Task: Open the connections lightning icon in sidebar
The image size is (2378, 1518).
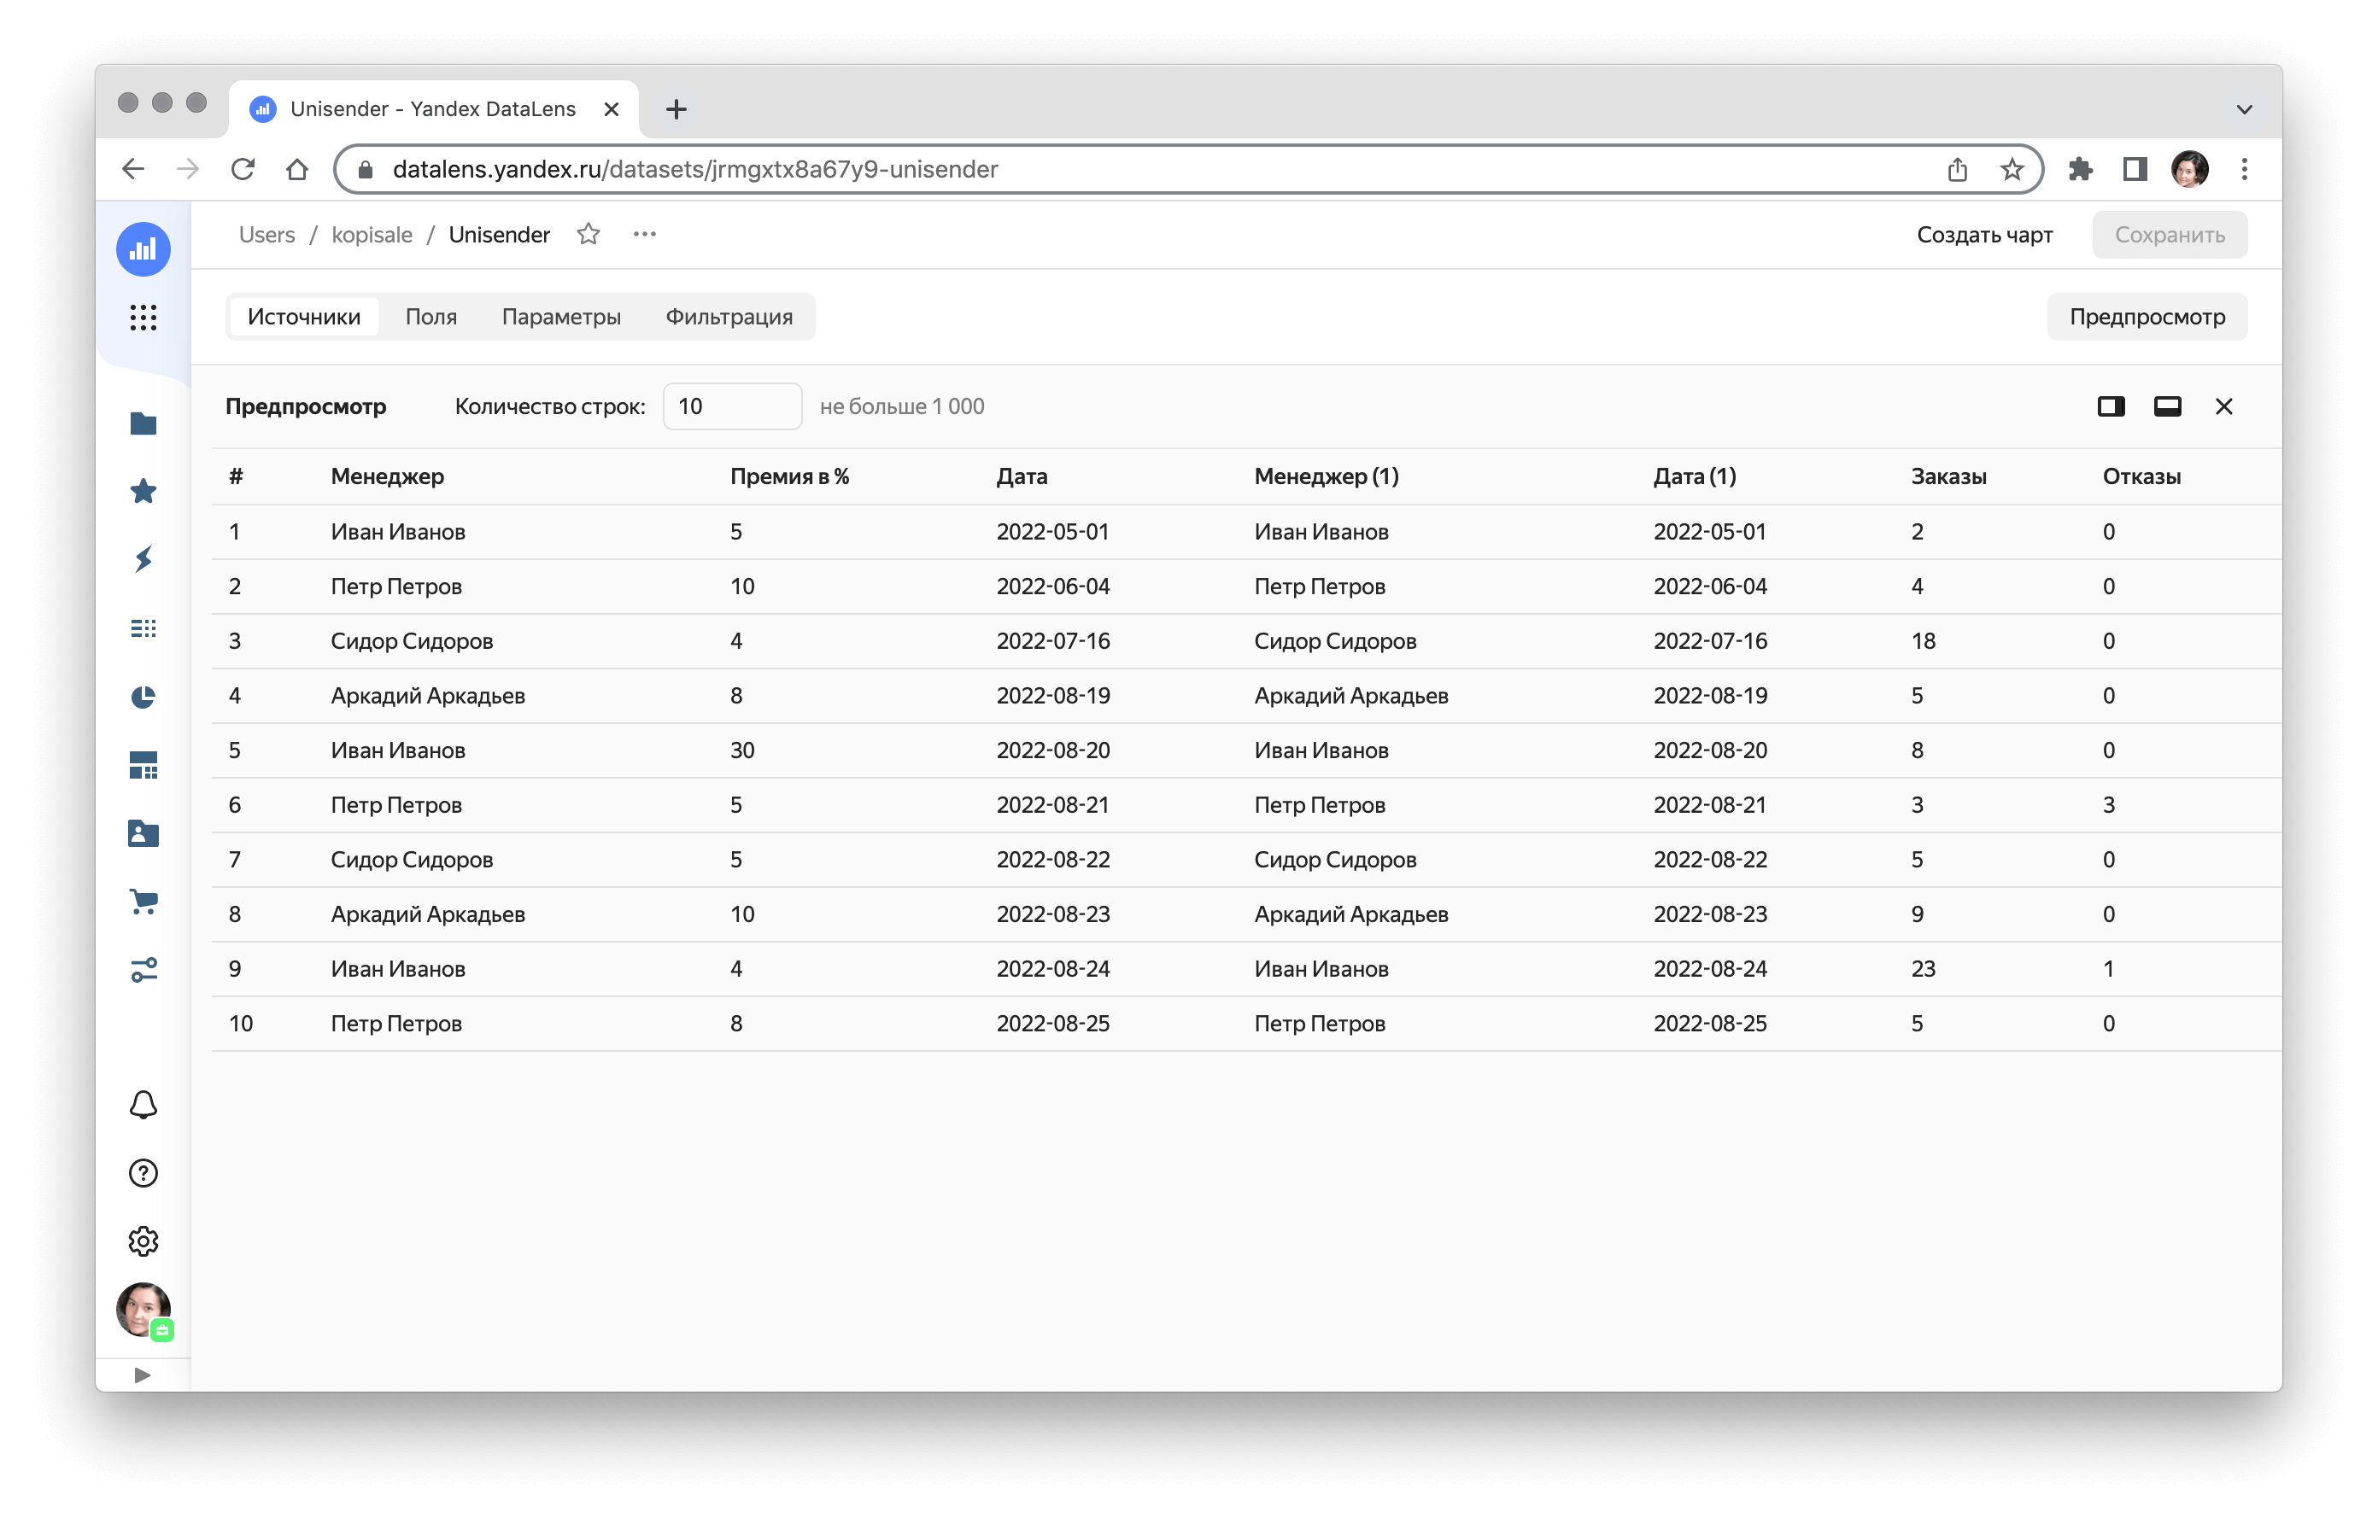Action: pos(143,559)
